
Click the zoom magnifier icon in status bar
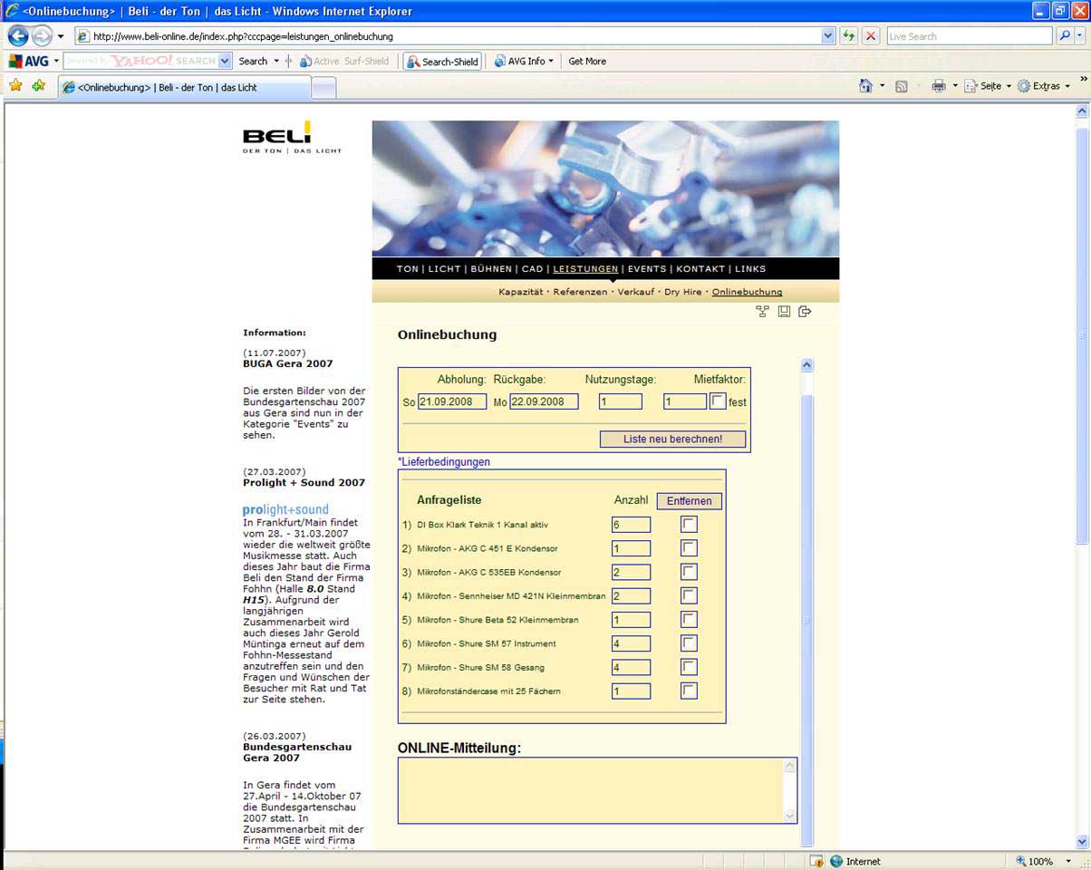click(x=1020, y=861)
